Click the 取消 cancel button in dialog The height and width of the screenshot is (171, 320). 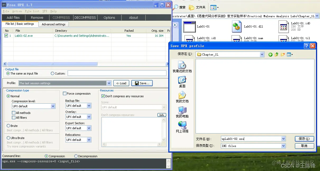tap(304, 146)
